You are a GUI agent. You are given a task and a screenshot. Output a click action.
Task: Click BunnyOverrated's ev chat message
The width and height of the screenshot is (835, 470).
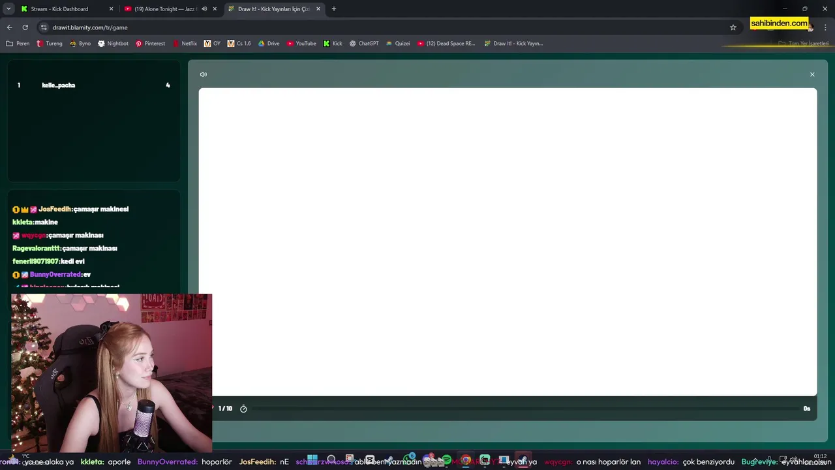52,275
